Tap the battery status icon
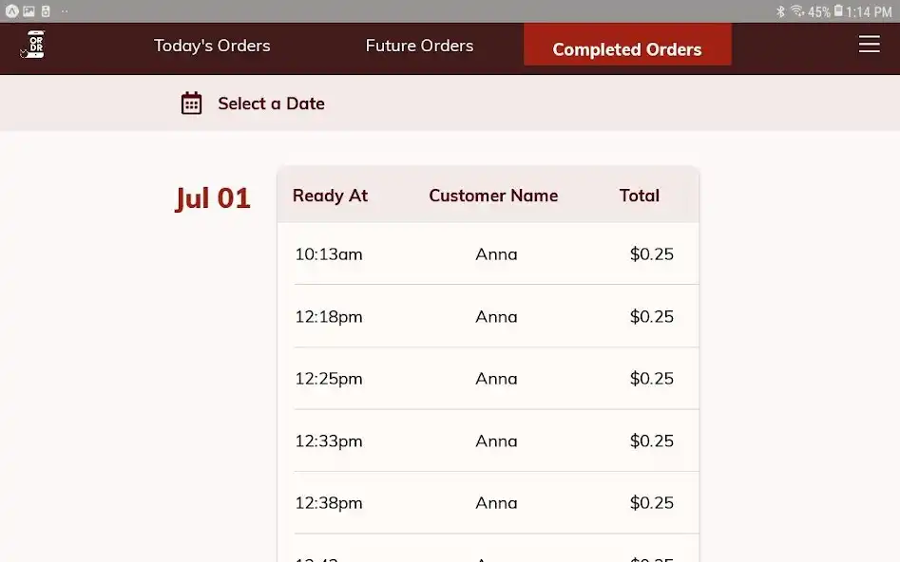The width and height of the screenshot is (900, 562). pos(837,11)
